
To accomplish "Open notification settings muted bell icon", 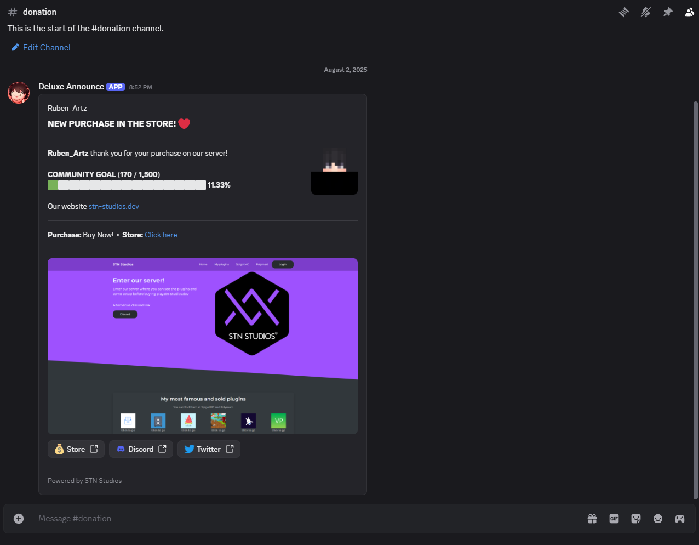I will pyautogui.click(x=646, y=12).
